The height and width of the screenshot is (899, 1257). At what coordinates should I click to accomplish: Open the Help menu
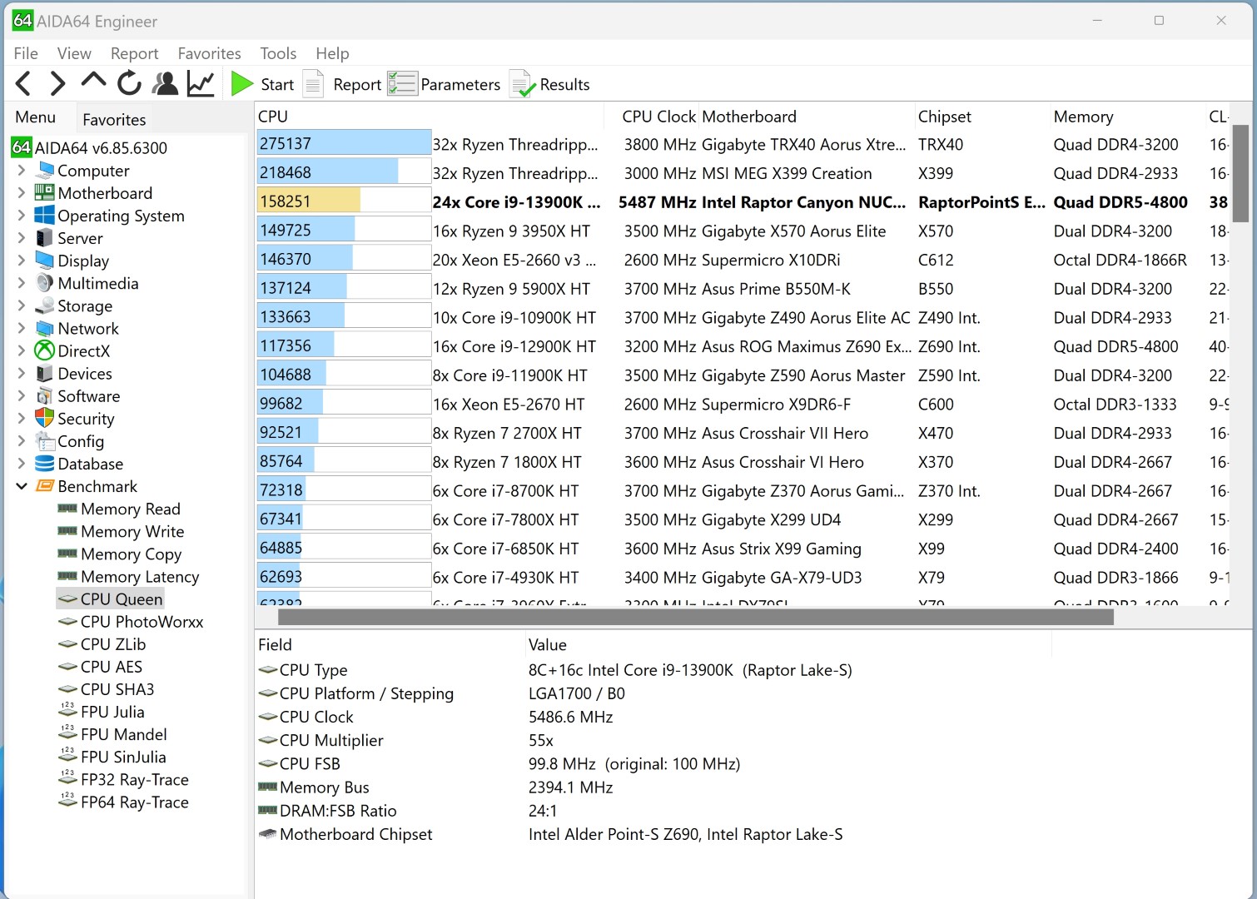[332, 53]
